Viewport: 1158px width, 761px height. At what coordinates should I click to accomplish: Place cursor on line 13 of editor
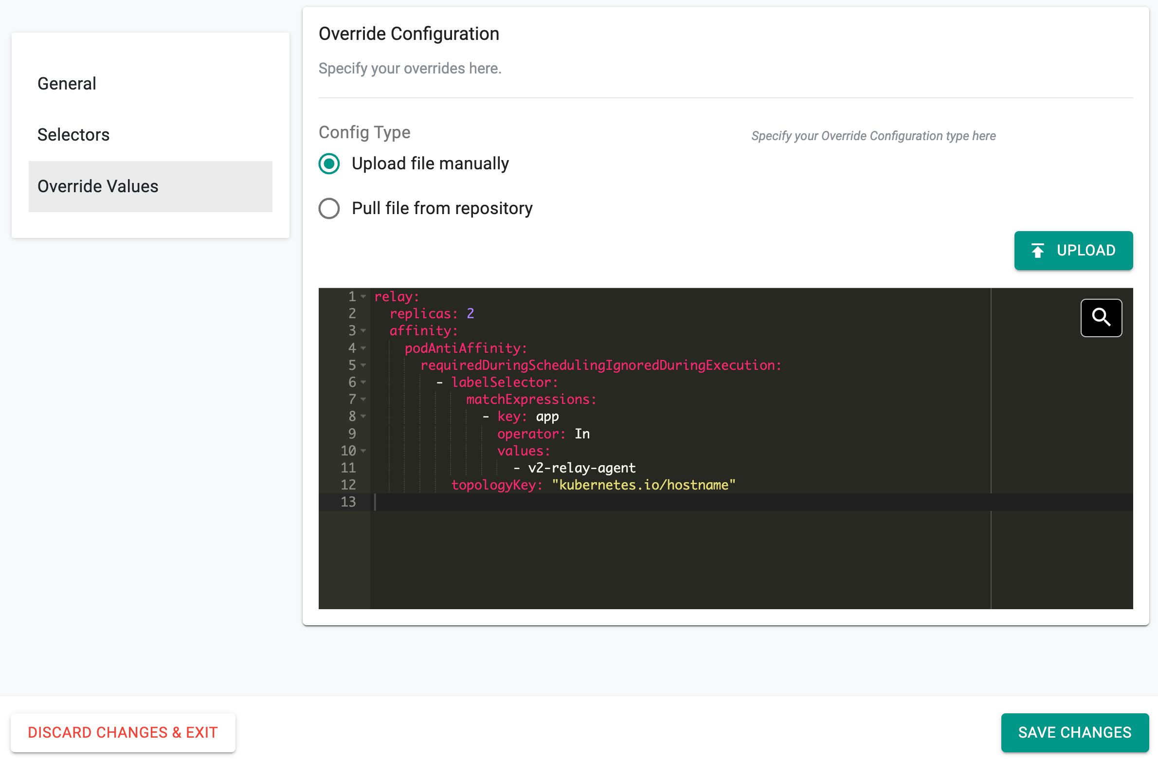click(x=487, y=502)
